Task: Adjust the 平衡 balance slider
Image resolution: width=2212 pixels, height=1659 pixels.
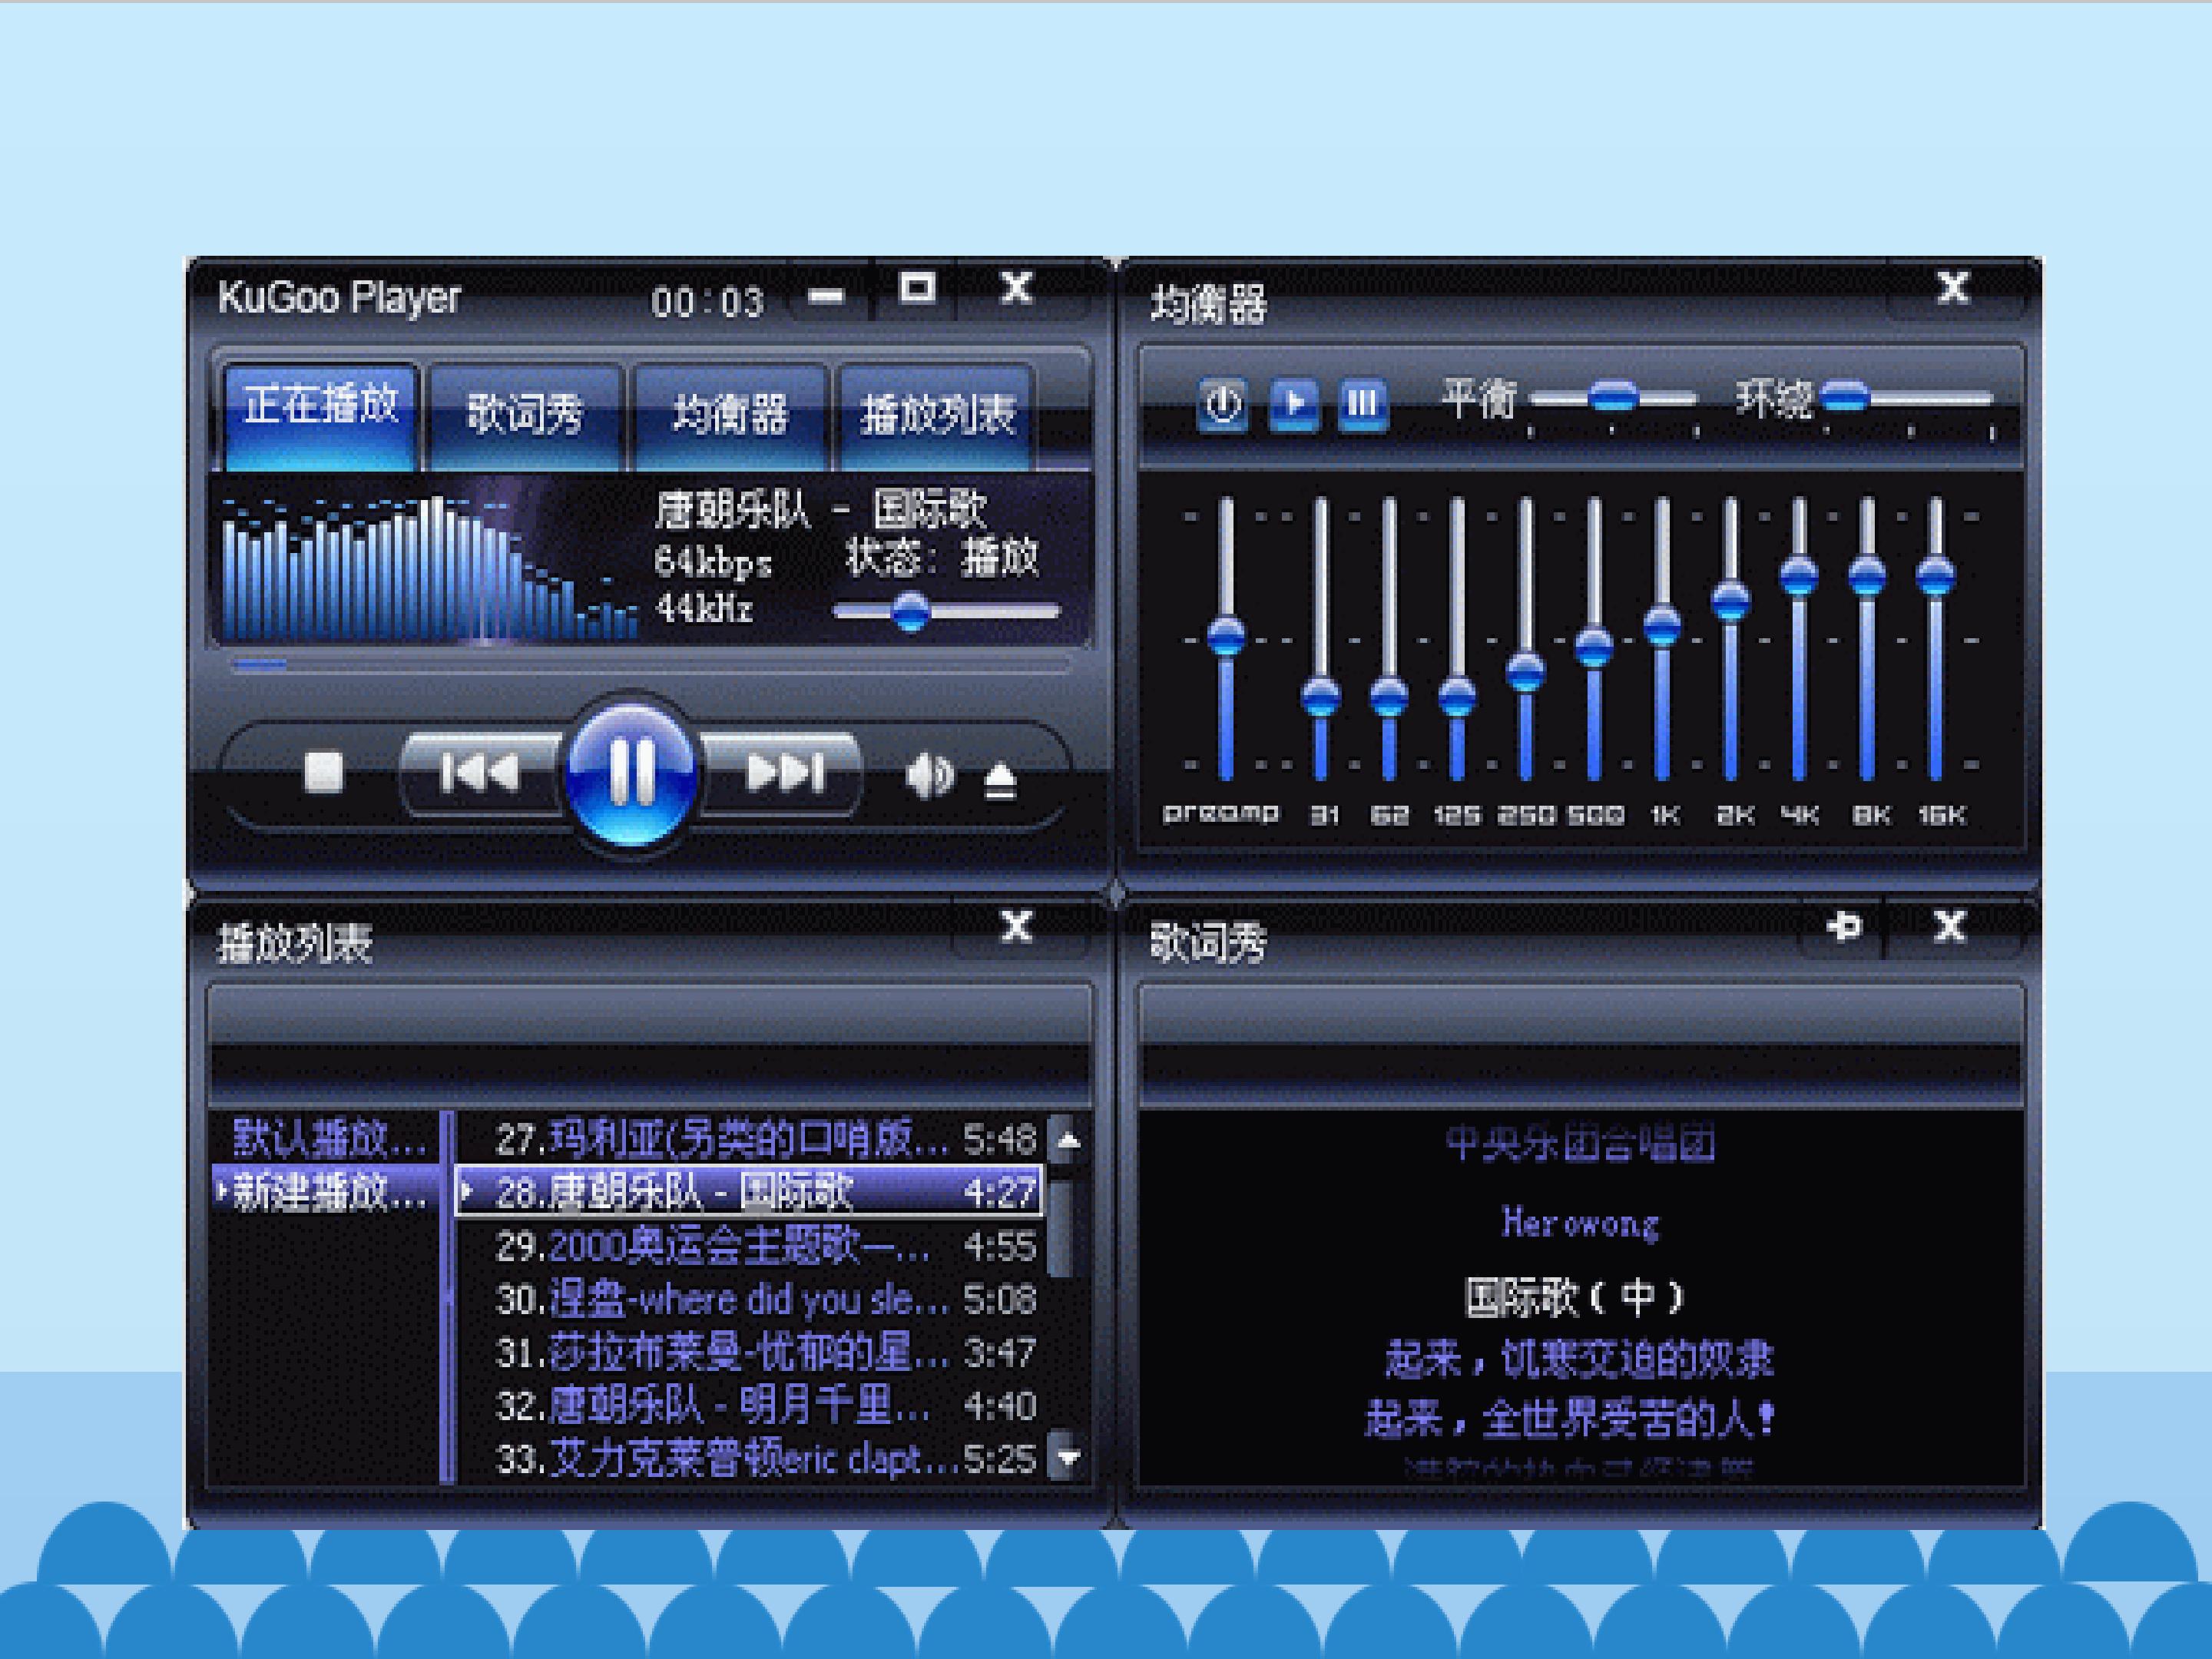Action: click(1612, 398)
